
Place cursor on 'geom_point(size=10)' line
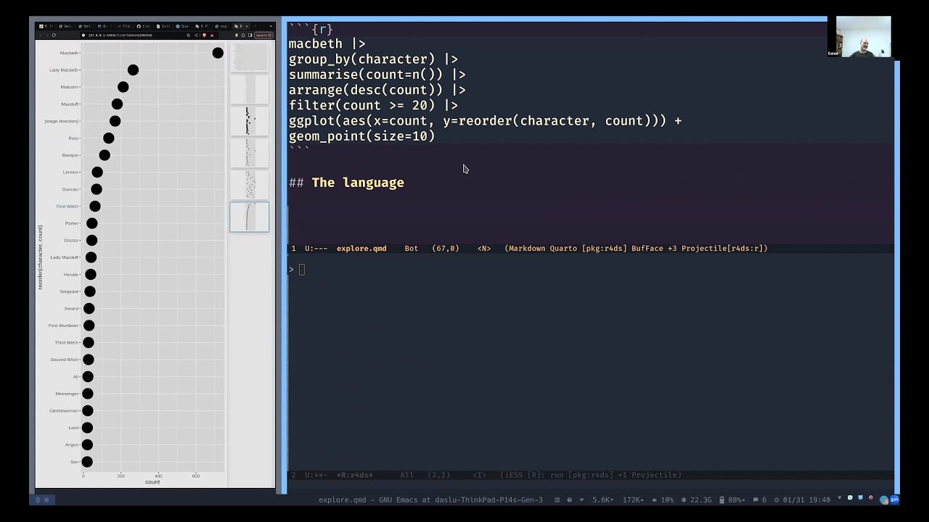(x=361, y=136)
